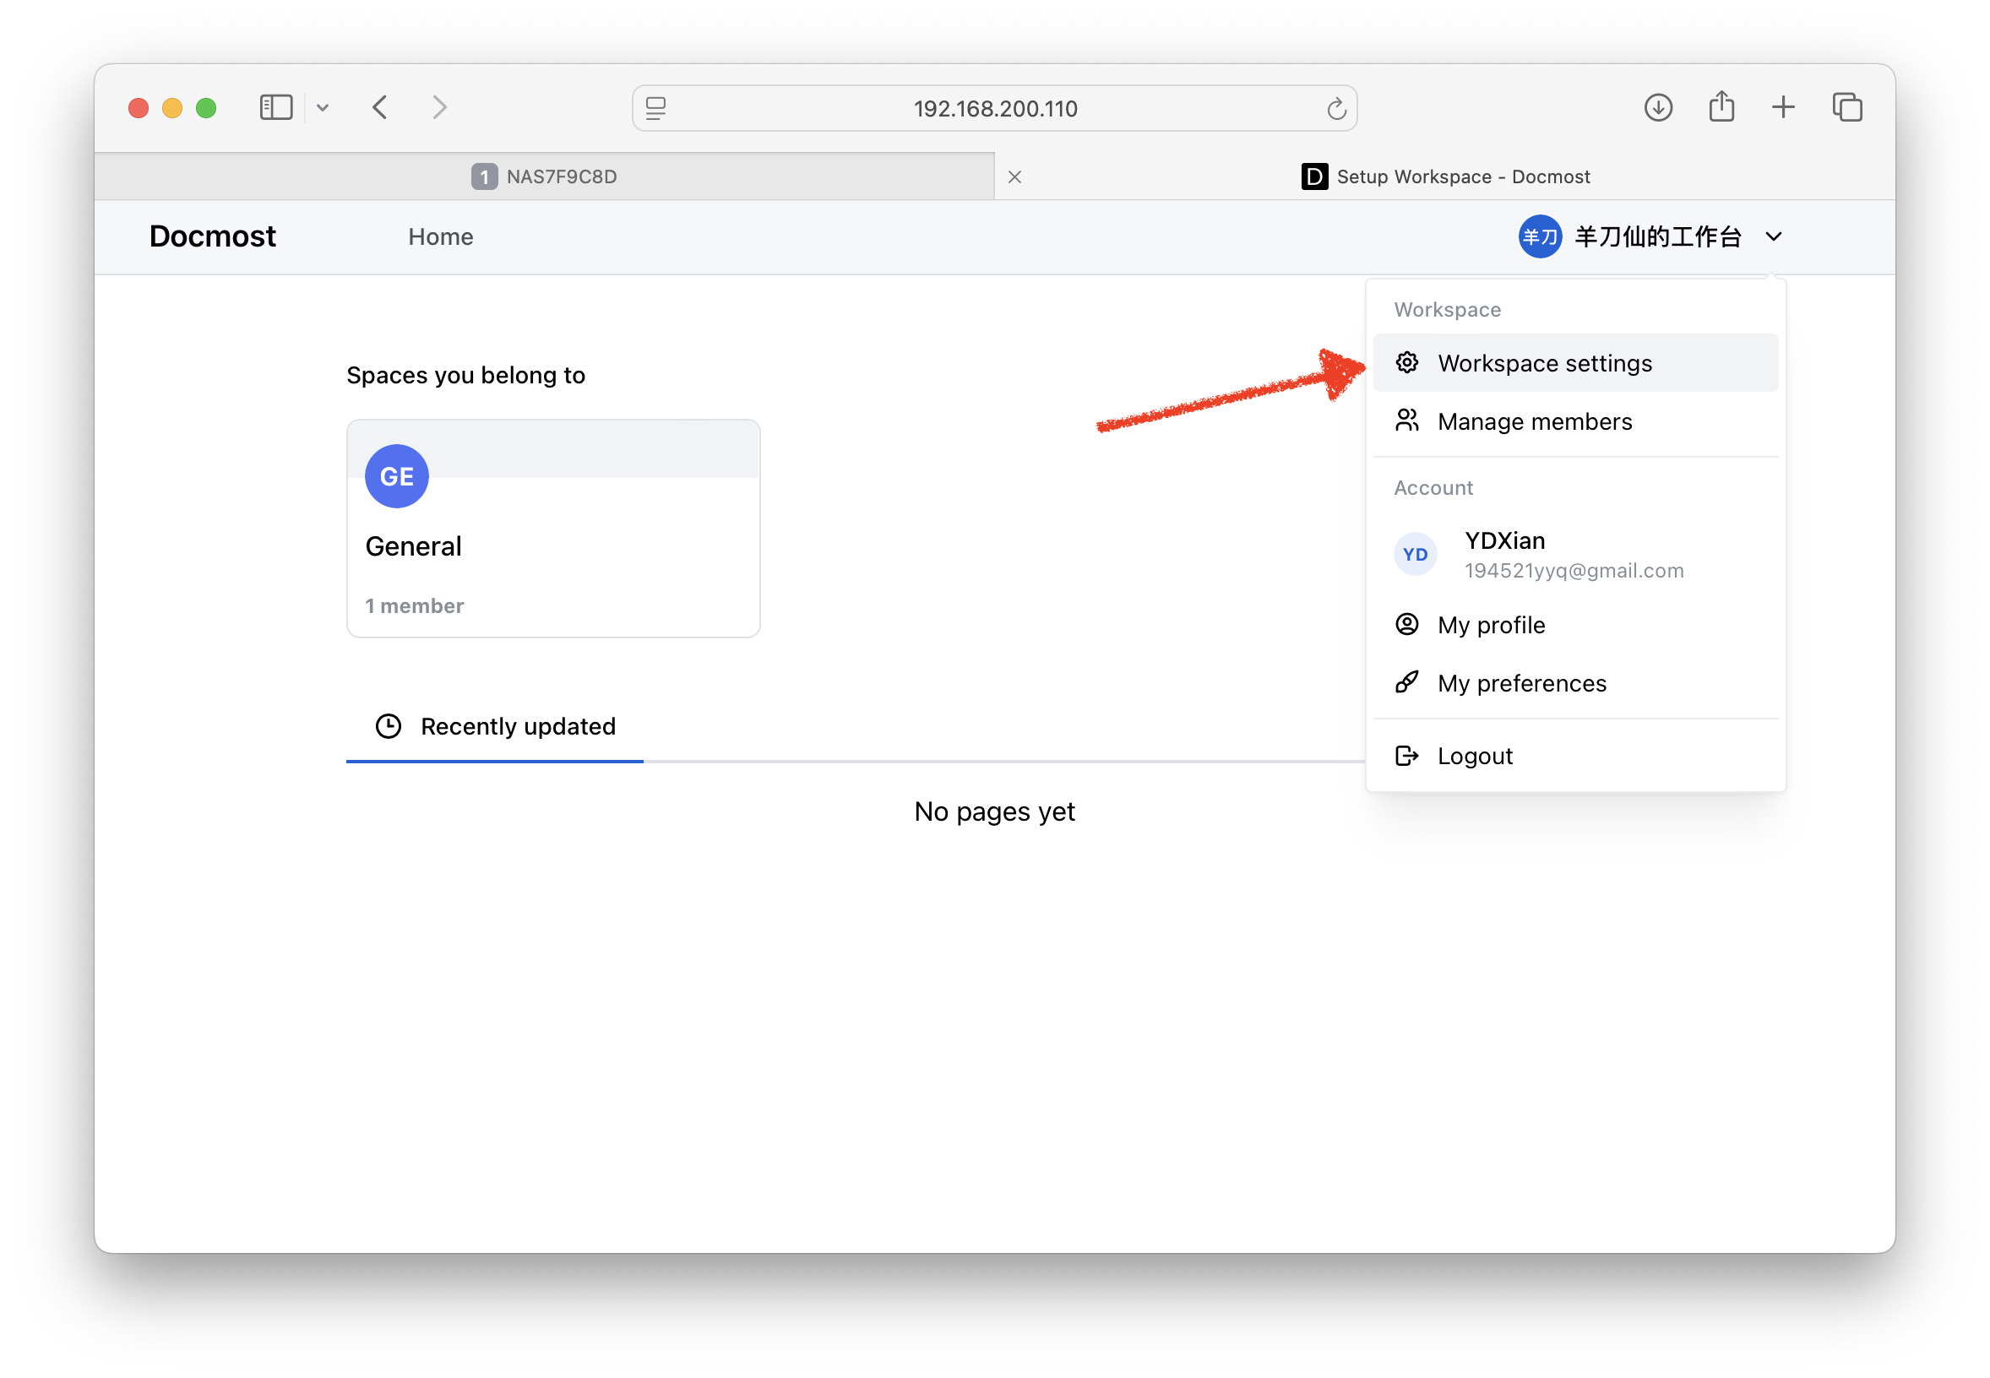The height and width of the screenshot is (1378, 1990).
Task: Open the General space card
Action: pyautogui.click(x=552, y=529)
